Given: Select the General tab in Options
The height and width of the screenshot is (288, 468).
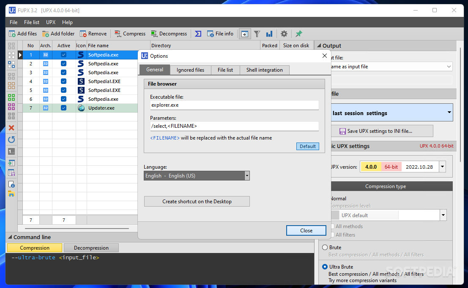Looking at the screenshot, I should pos(155,70).
